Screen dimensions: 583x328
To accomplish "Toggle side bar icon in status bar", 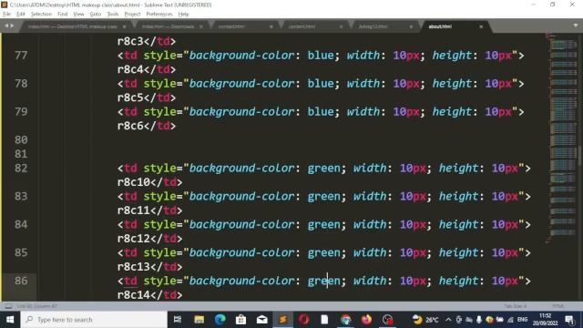I will (x=8, y=306).
